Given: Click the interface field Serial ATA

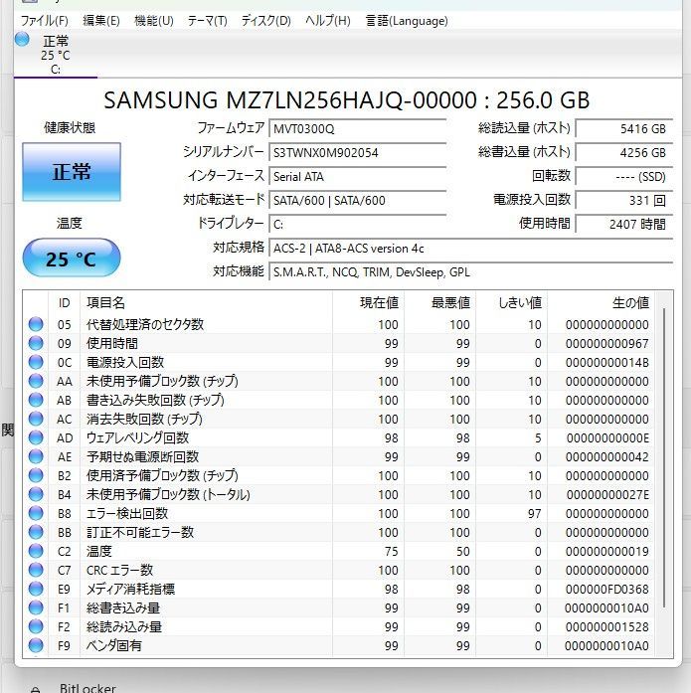Looking at the screenshot, I should (357, 176).
